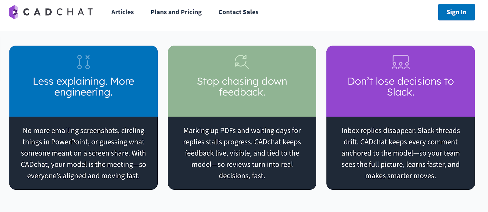Screen dimensions: 488x212
Task: Select the "Less explaining. More engineering." heading
Action: click(x=83, y=87)
